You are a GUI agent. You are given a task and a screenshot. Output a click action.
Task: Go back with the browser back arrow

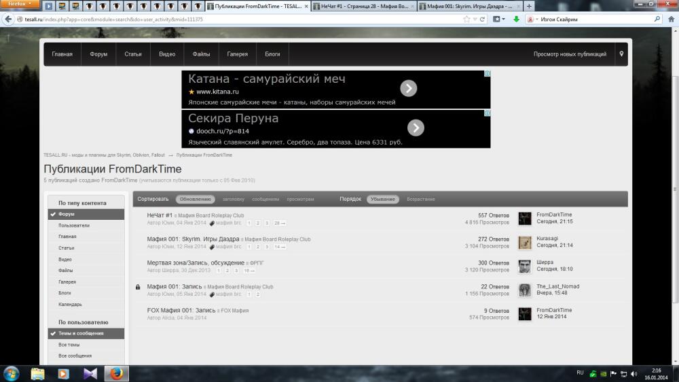tap(7, 19)
